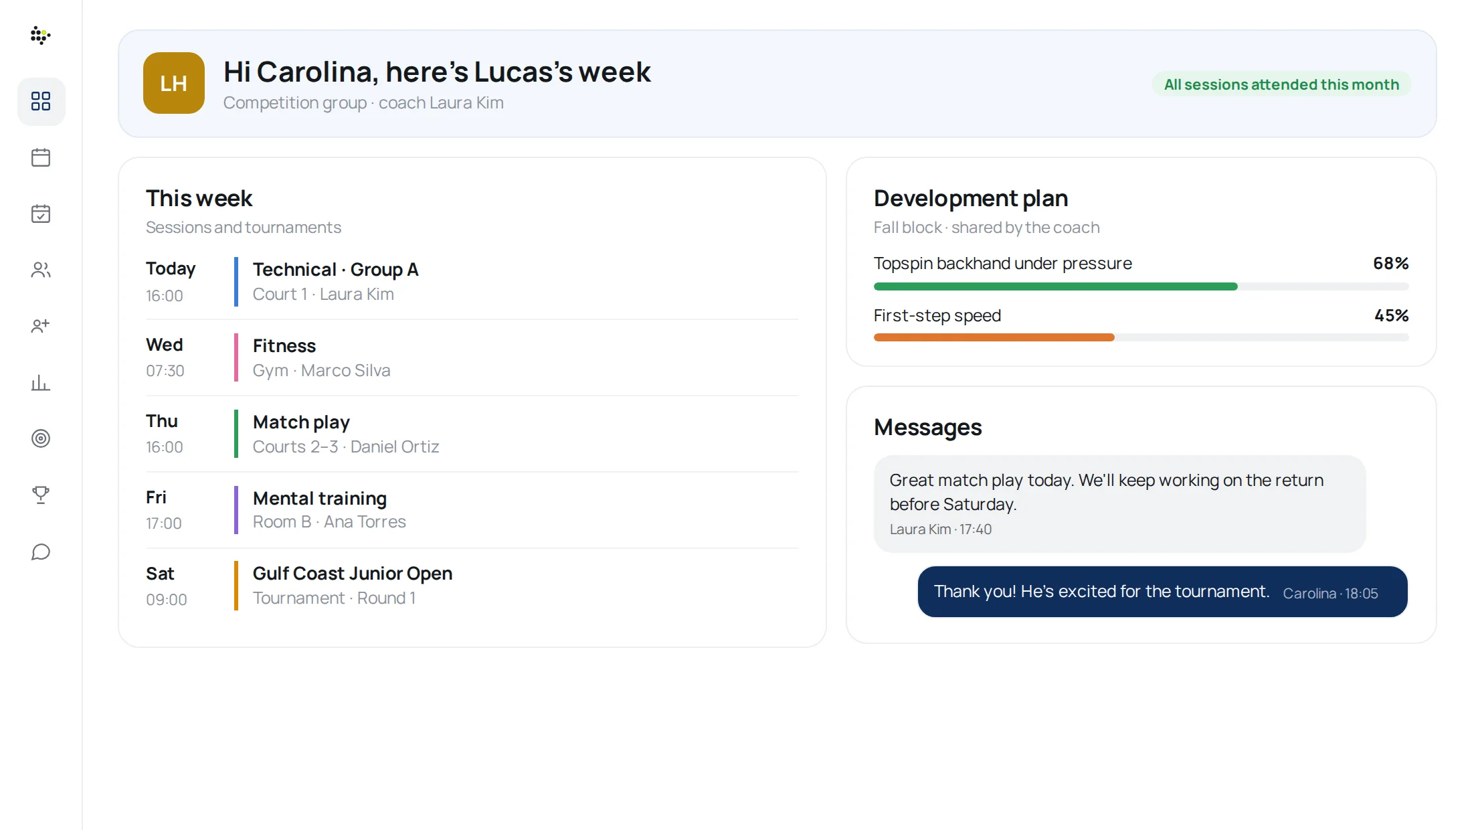Open the target goals icon in sidebar
Screen dimensions: 1472x830
[x=41, y=438]
